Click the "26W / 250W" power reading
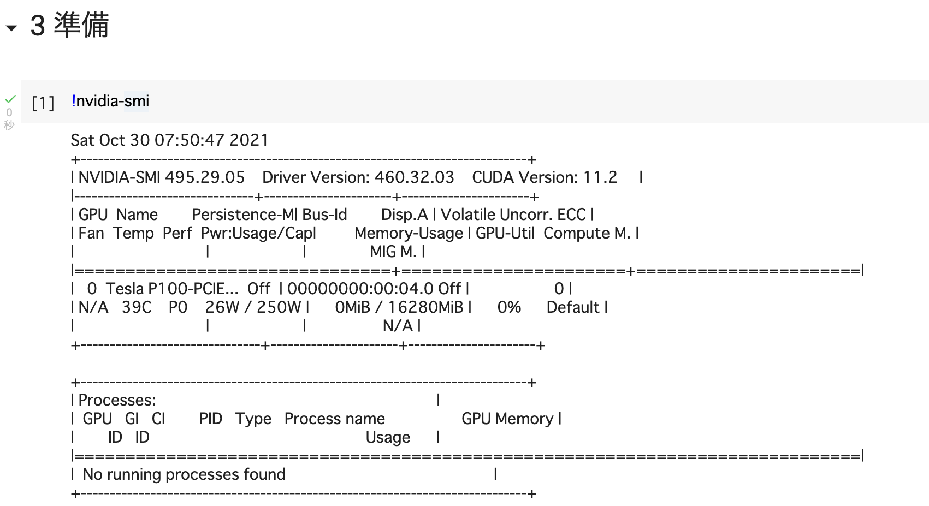This screenshot has width=929, height=506. pos(253,307)
